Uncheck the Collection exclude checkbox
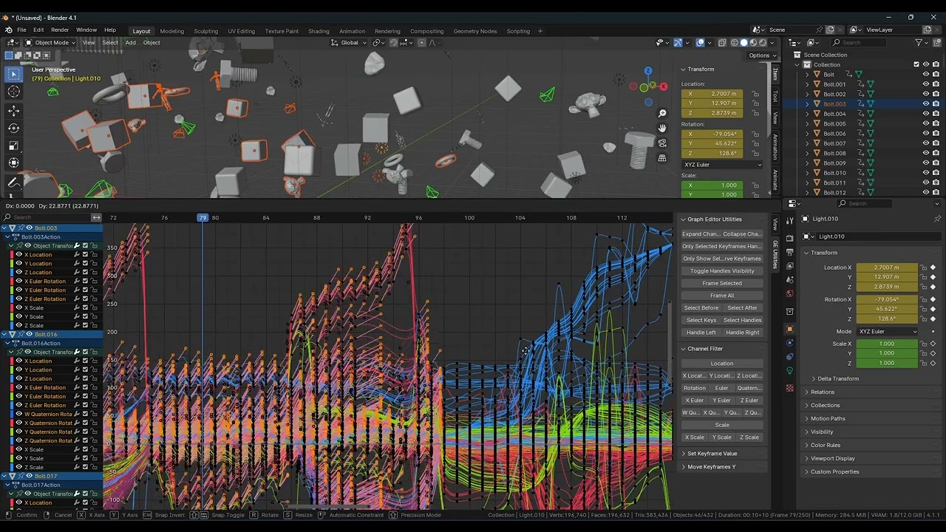The height and width of the screenshot is (532, 946). (x=916, y=64)
